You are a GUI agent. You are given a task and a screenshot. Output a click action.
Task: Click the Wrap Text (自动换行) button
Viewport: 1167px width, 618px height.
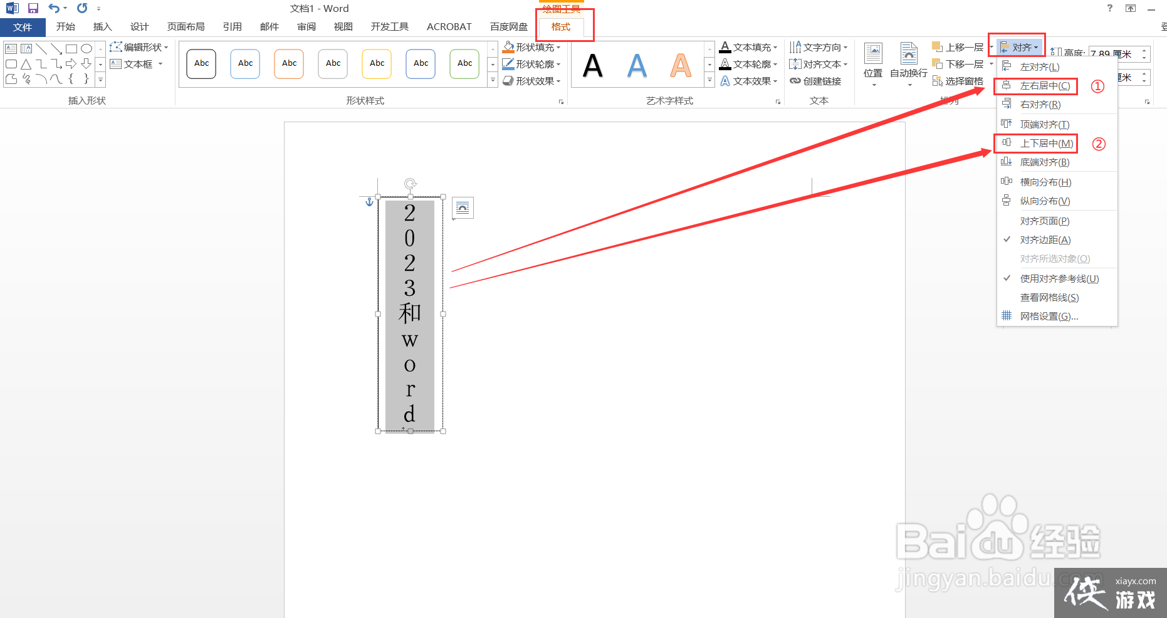tap(909, 65)
